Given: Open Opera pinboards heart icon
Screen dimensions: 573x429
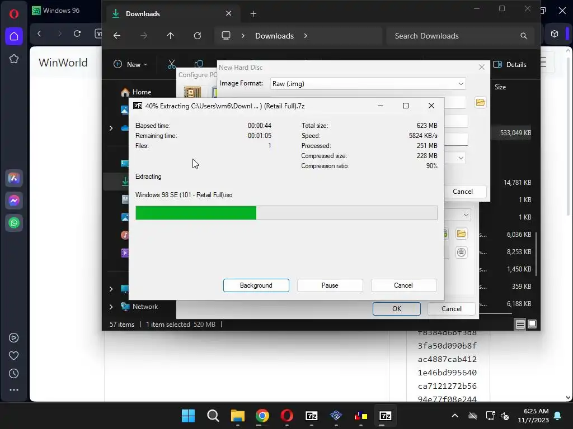Looking at the screenshot, I should 13,356.
